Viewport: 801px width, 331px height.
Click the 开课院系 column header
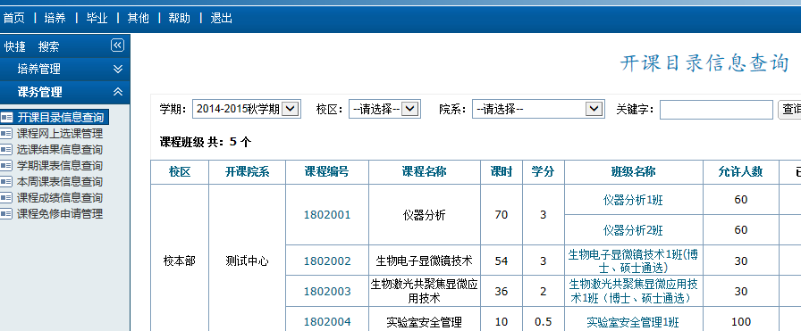pos(247,172)
